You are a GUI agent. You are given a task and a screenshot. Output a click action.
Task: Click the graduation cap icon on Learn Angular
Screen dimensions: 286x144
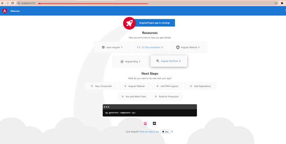[x=103, y=47]
